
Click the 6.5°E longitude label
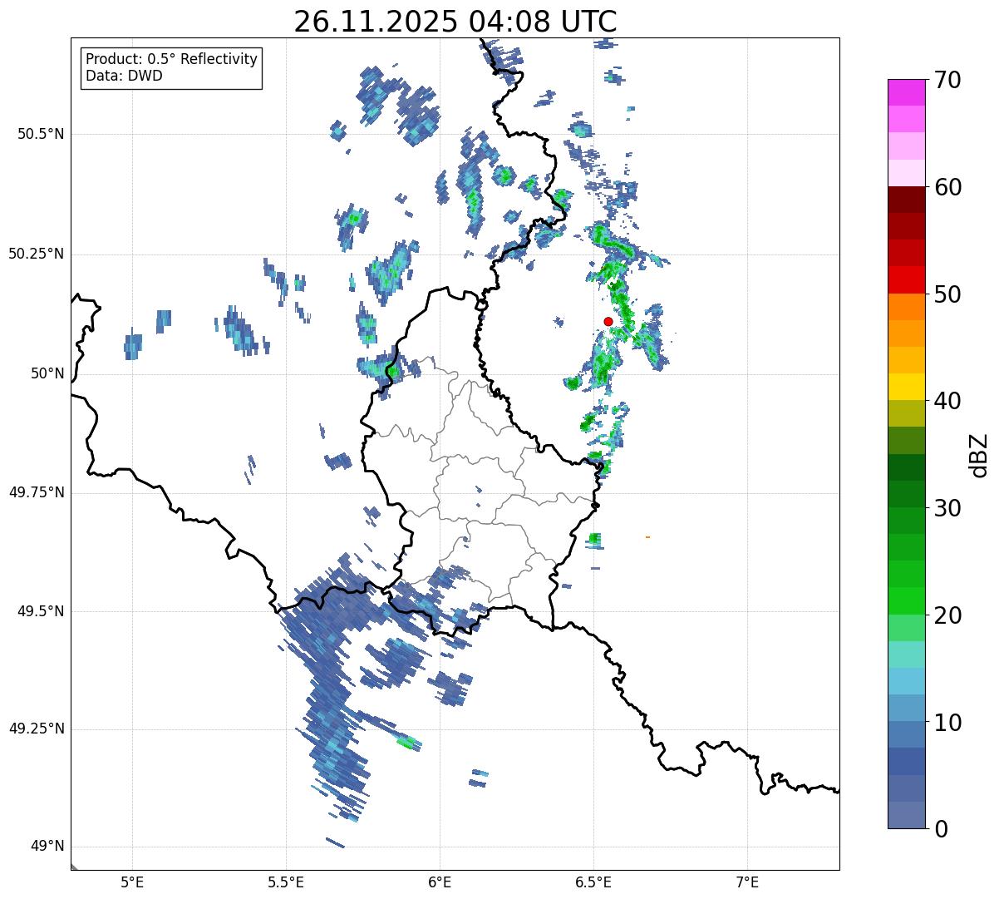coord(593,882)
